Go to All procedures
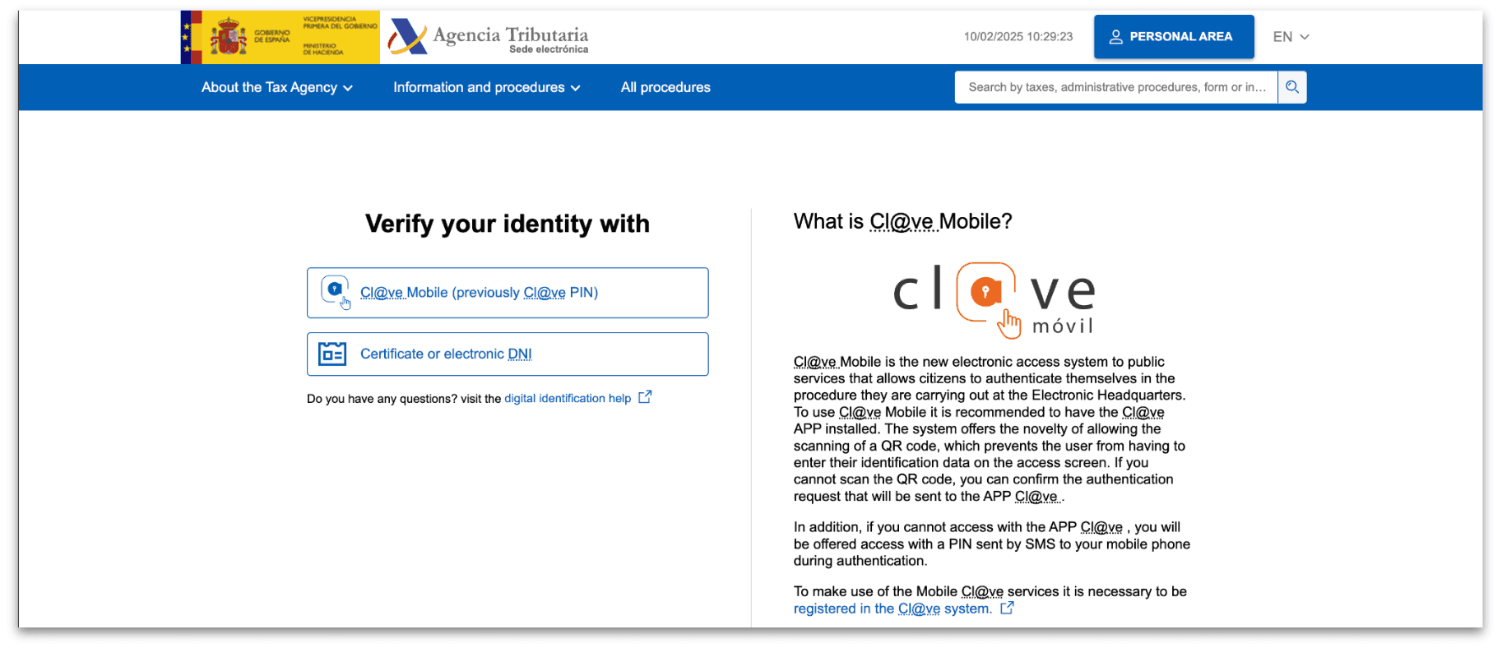1502x648 pixels. pyautogui.click(x=665, y=87)
